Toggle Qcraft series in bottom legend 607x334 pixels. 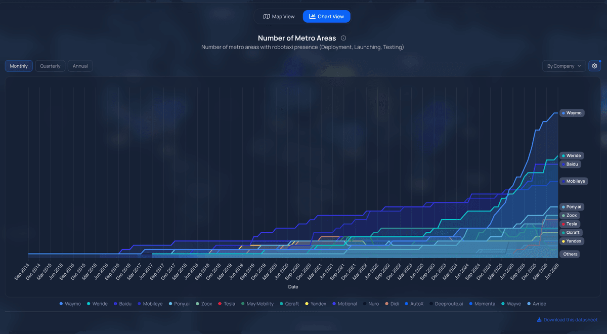[x=289, y=304]
